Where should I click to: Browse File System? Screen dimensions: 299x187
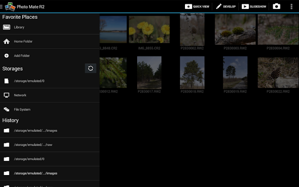click(x=50, y=109)
